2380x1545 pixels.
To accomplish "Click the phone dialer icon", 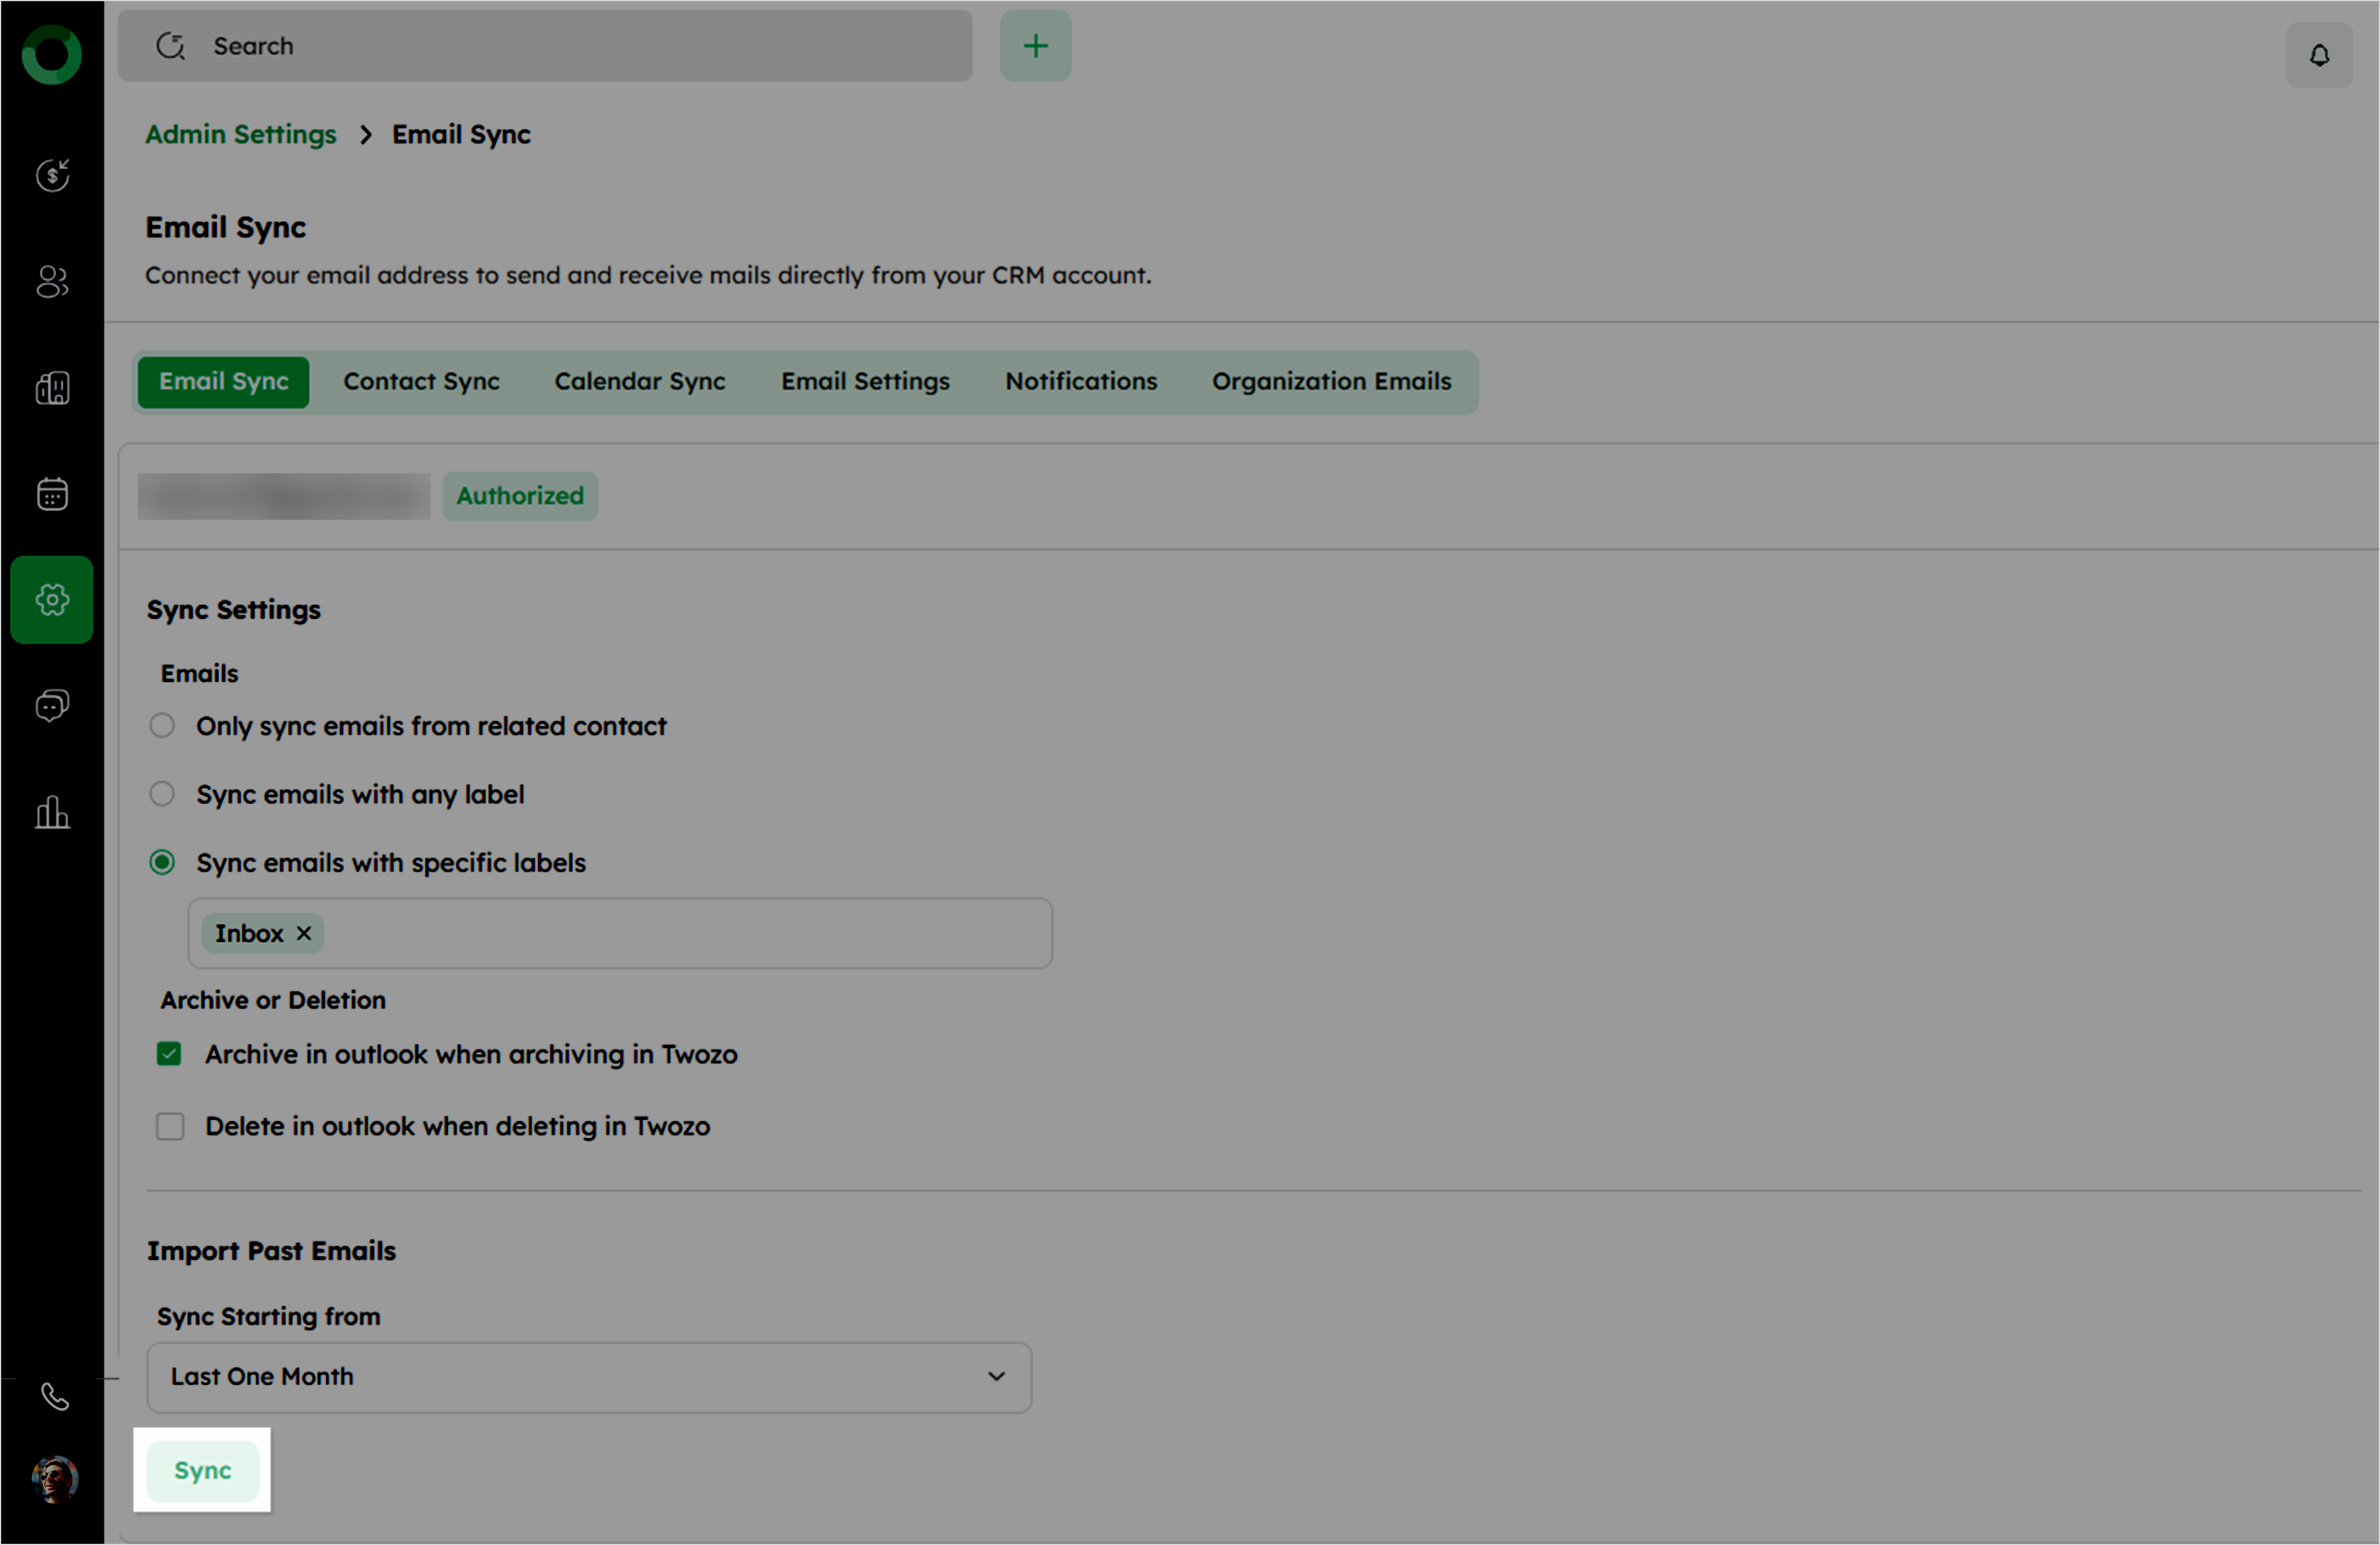I will point(54,1397).
